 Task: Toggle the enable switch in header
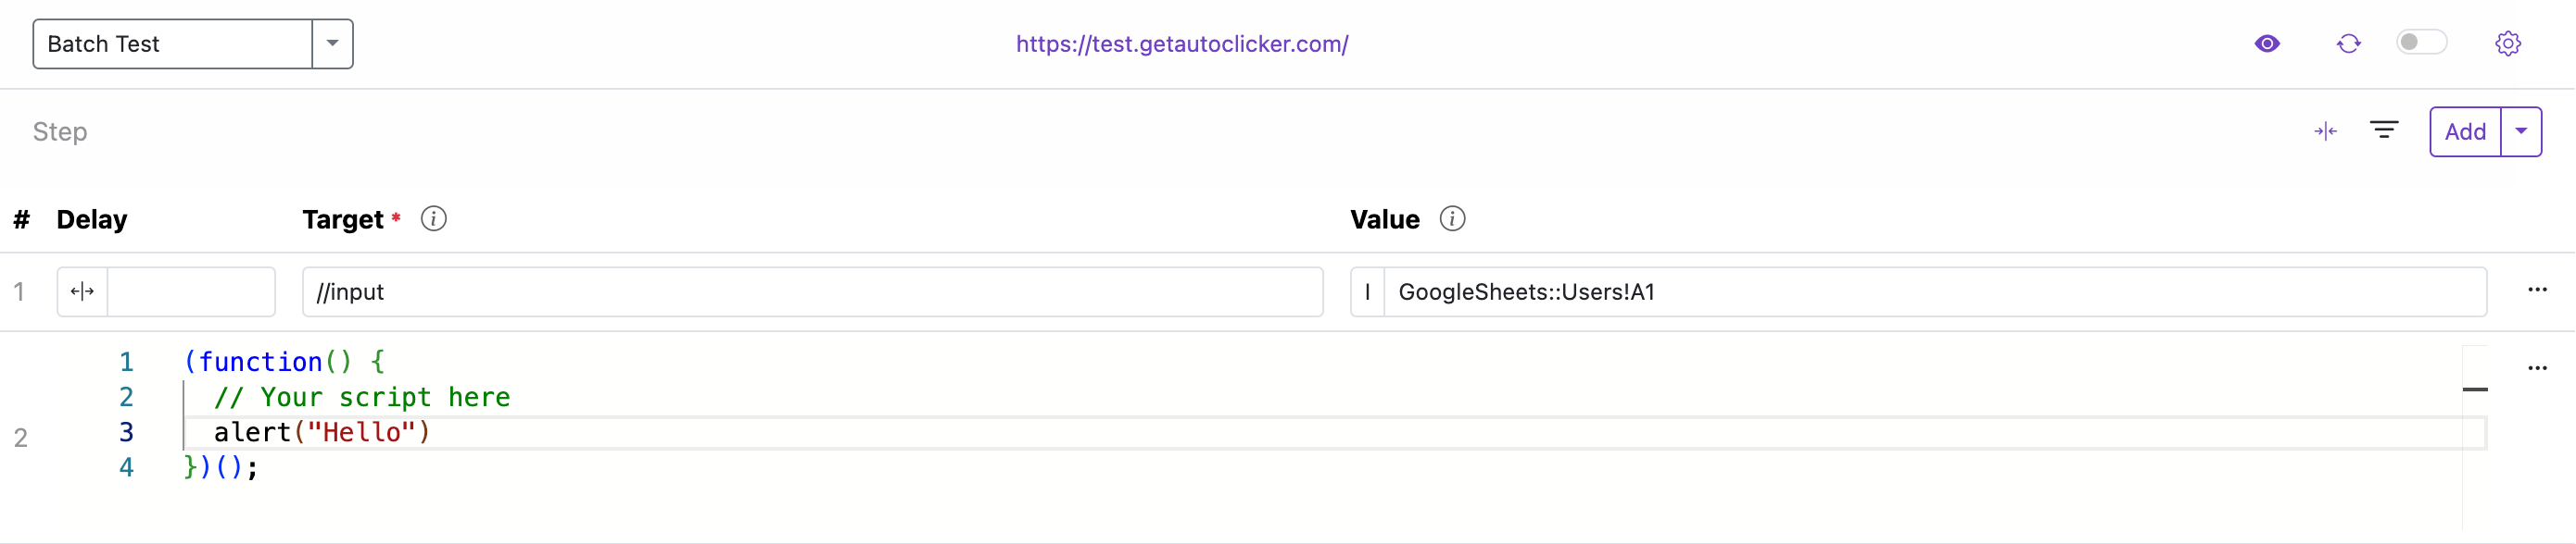point(2421,43)
